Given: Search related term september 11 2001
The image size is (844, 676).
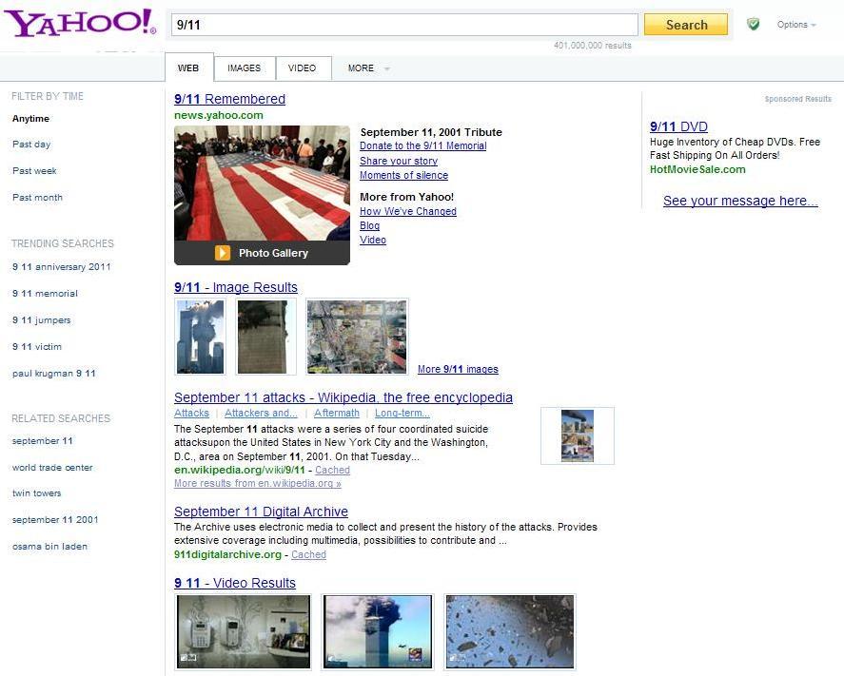Looking at the screenshot, I should (x=55, y=520).
